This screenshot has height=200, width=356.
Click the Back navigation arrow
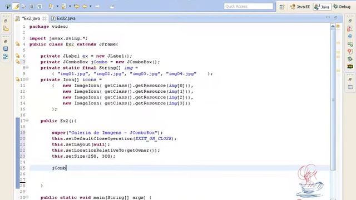point(85,6)
